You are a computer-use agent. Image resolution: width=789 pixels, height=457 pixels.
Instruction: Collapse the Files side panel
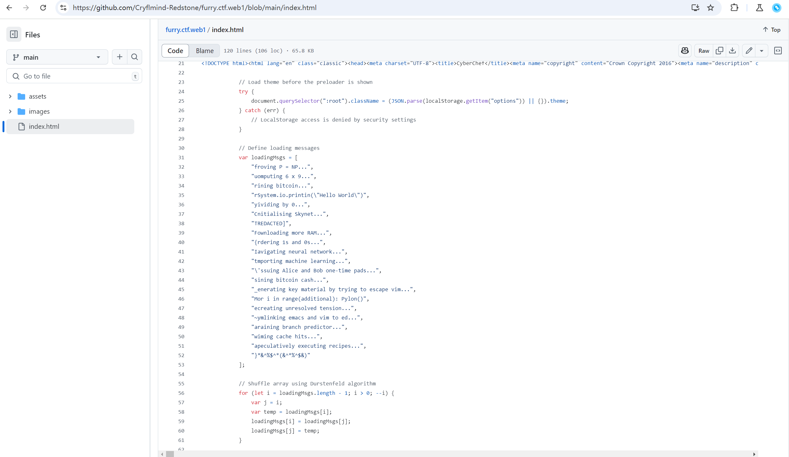[14, 34]
